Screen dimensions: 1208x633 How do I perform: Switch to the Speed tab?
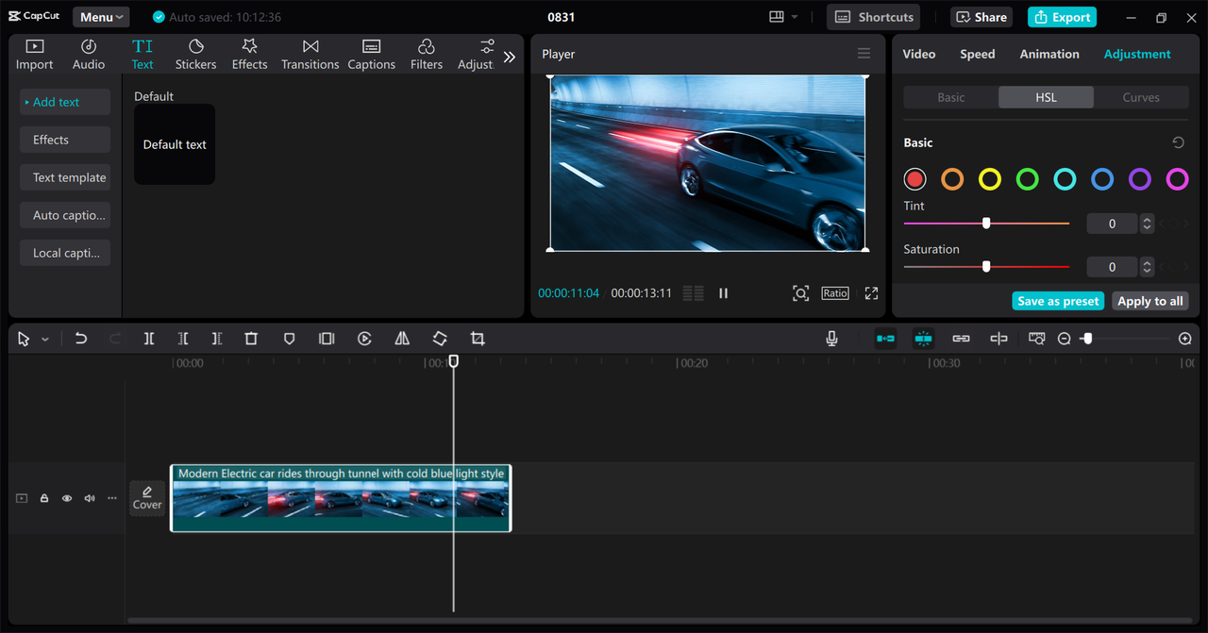pyautogui.click(x=978, y=54)
